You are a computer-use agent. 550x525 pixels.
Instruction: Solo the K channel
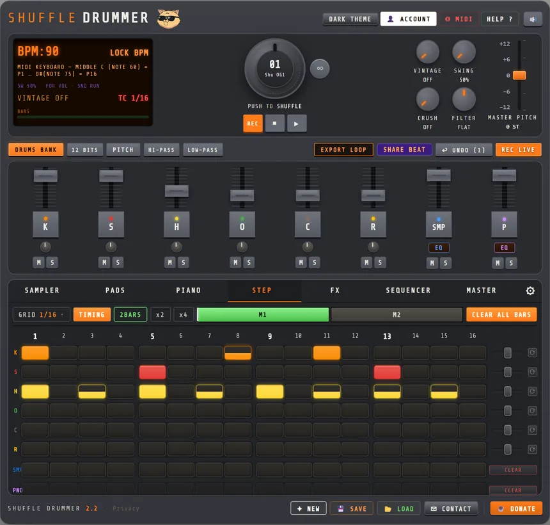52,262
